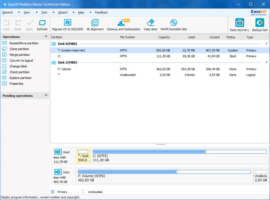Collapse the Pending operations panel
Viewport: 270px width, 200px height.
pyautogui.click(x=46, y=96)
